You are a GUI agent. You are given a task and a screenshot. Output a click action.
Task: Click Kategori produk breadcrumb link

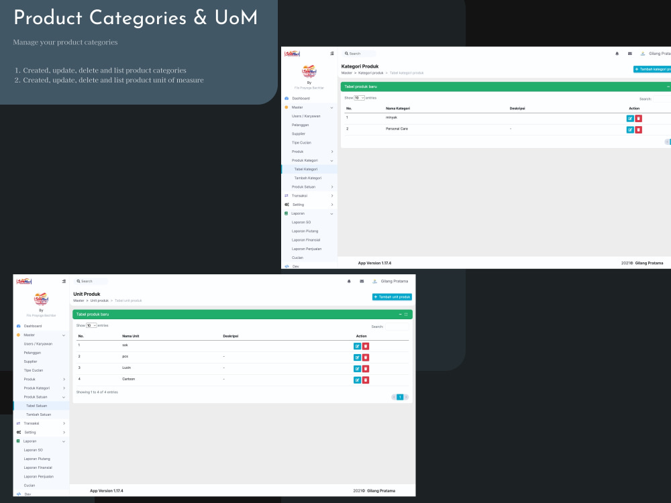coord(370,73)
